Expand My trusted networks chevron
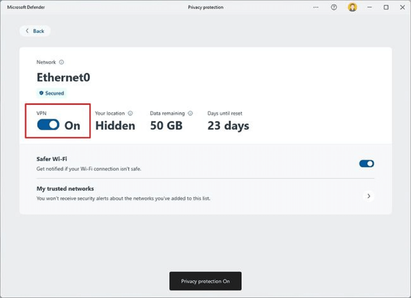 click(369, 196)
